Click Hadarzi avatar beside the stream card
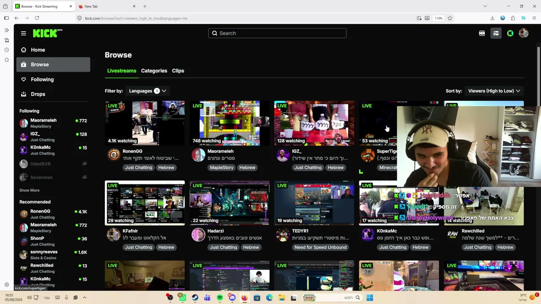The height and width of the screenshot is (304, 541). click(x=198, y=235)
